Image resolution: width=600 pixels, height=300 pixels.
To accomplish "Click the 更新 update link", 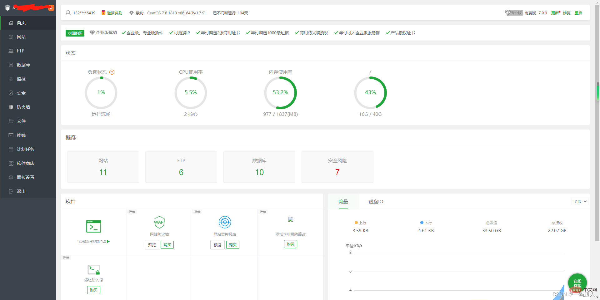I will pyautogui.click(x=555, y=13).
